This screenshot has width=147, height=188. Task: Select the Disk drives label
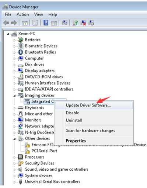(x=35, y=64)
